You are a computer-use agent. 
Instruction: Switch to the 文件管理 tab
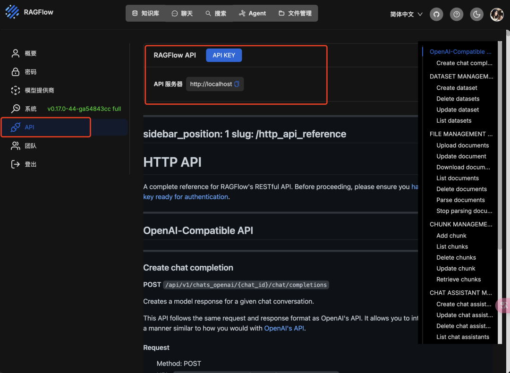295,13
